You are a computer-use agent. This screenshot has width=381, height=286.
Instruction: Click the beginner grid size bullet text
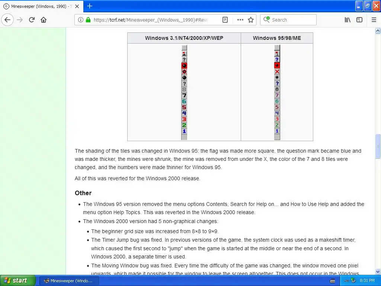click(155, 231)
